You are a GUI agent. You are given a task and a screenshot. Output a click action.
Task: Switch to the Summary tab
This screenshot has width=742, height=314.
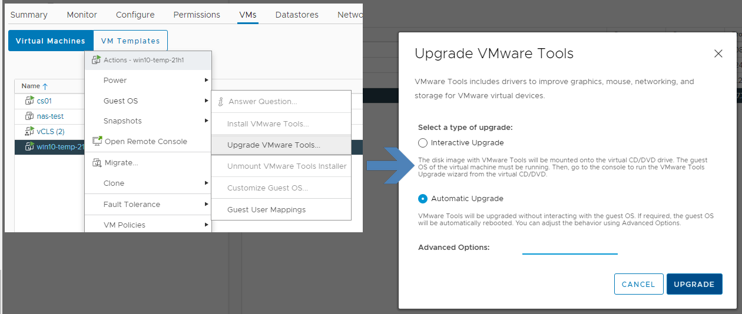pos(29,15)
